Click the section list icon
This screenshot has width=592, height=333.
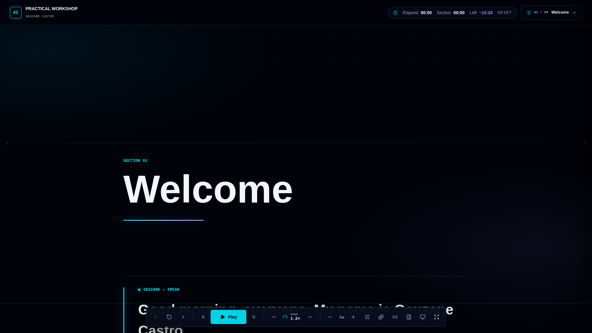pos(528,13)
